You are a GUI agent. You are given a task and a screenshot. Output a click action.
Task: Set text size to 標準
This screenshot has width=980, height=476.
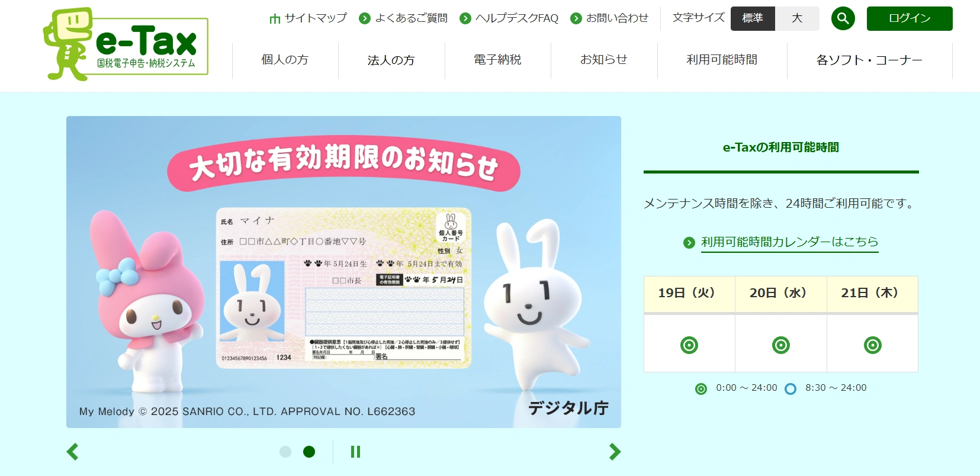753,18
